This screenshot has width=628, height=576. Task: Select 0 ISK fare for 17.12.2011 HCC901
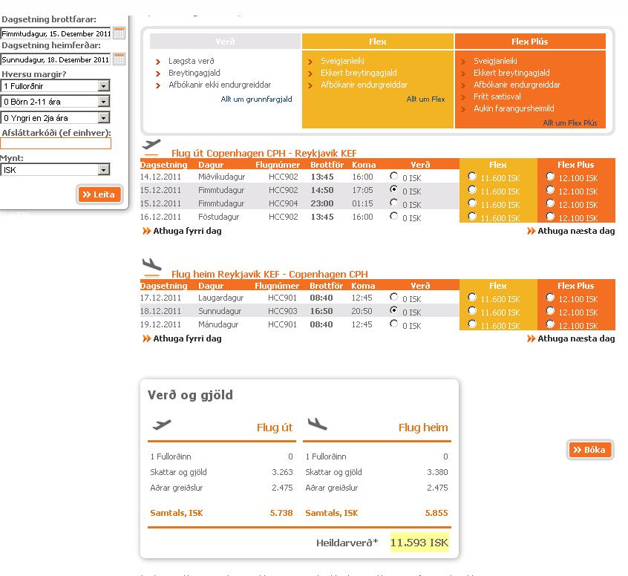(393, 297)
